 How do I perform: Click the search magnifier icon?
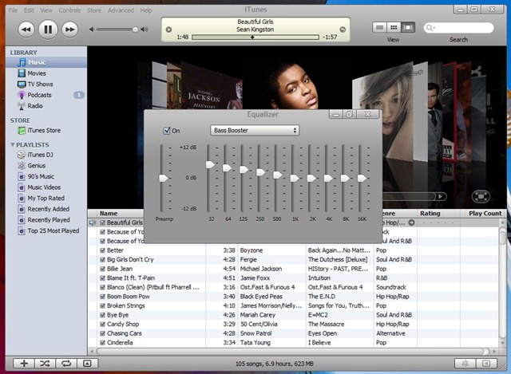[430, 28]
